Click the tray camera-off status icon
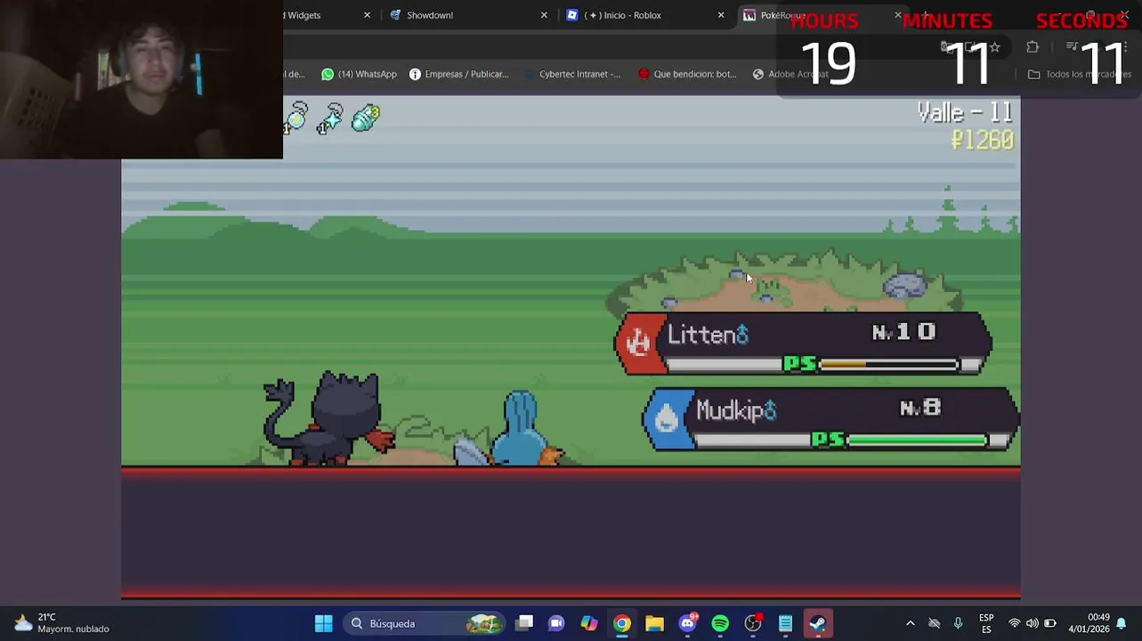1142x641 pixels. tap(934, 623)
